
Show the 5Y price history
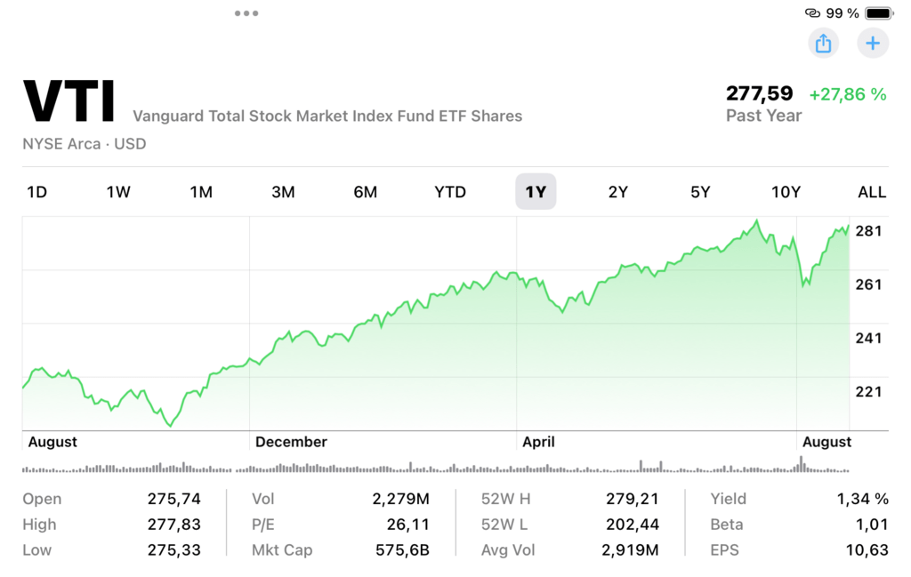click(x=700, y=192)
